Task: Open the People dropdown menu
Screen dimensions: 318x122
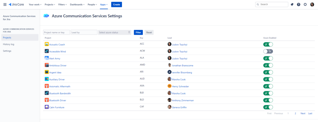Action: (92, 4)
